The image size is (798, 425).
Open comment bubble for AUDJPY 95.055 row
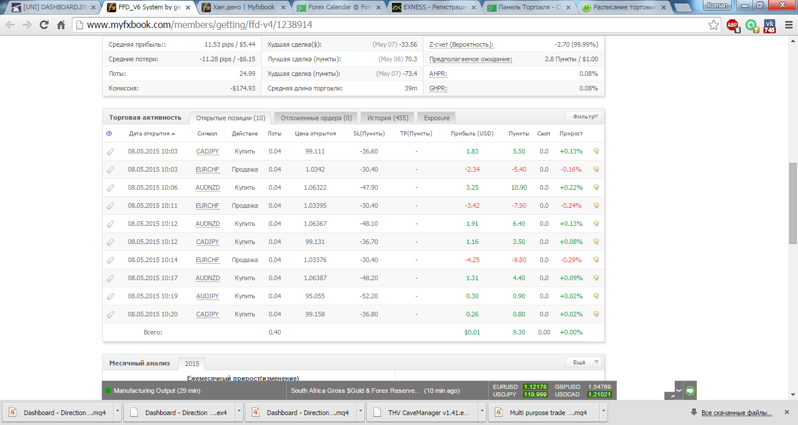pos(596,296)
